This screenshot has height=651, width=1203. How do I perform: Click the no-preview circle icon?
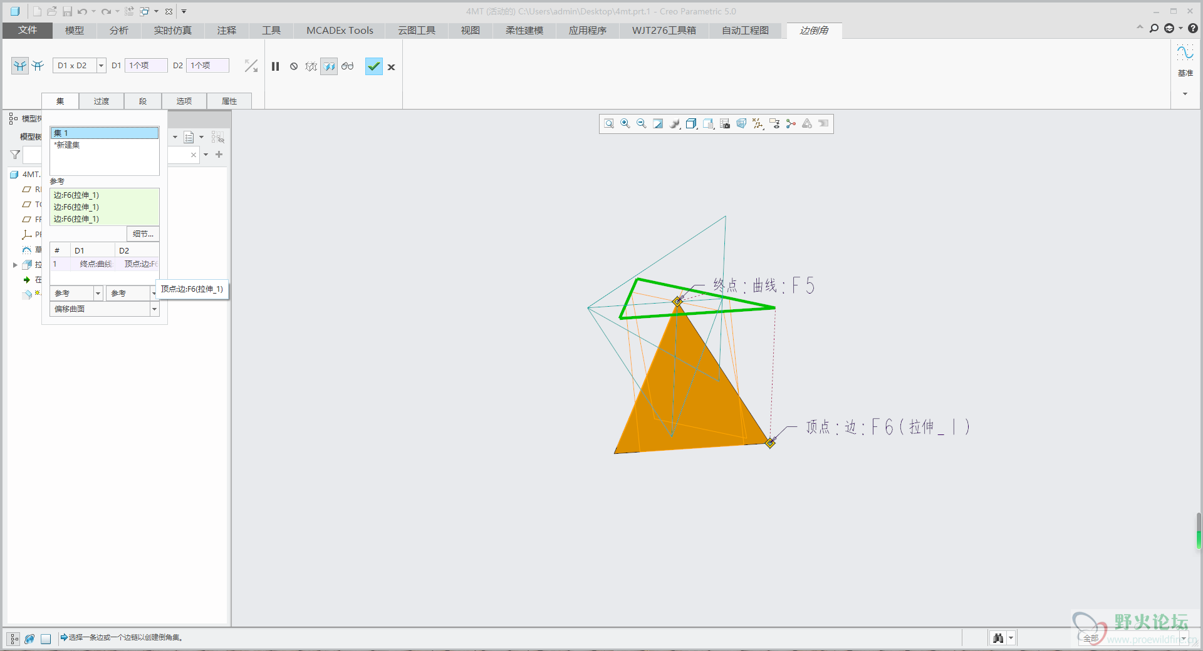point(294,66)
